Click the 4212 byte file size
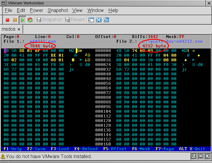Viewport: 212px width, 163px height. (x=154, y=46)
